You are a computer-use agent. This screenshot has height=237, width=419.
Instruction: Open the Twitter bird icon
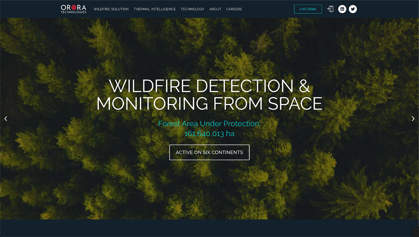[x=353, y=9]
